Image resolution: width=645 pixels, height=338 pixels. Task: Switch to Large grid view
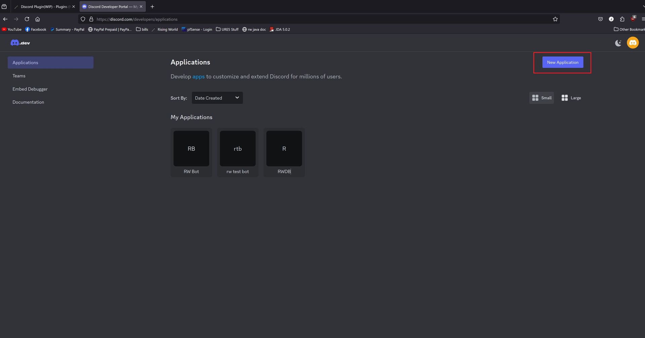[571, 98]
